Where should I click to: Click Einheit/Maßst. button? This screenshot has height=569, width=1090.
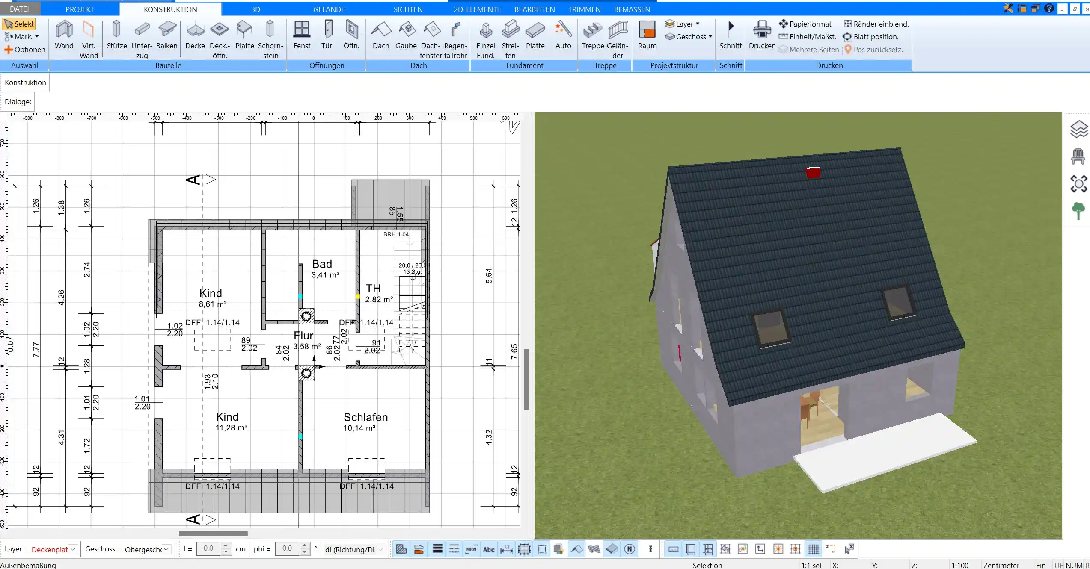pos(807,37)
